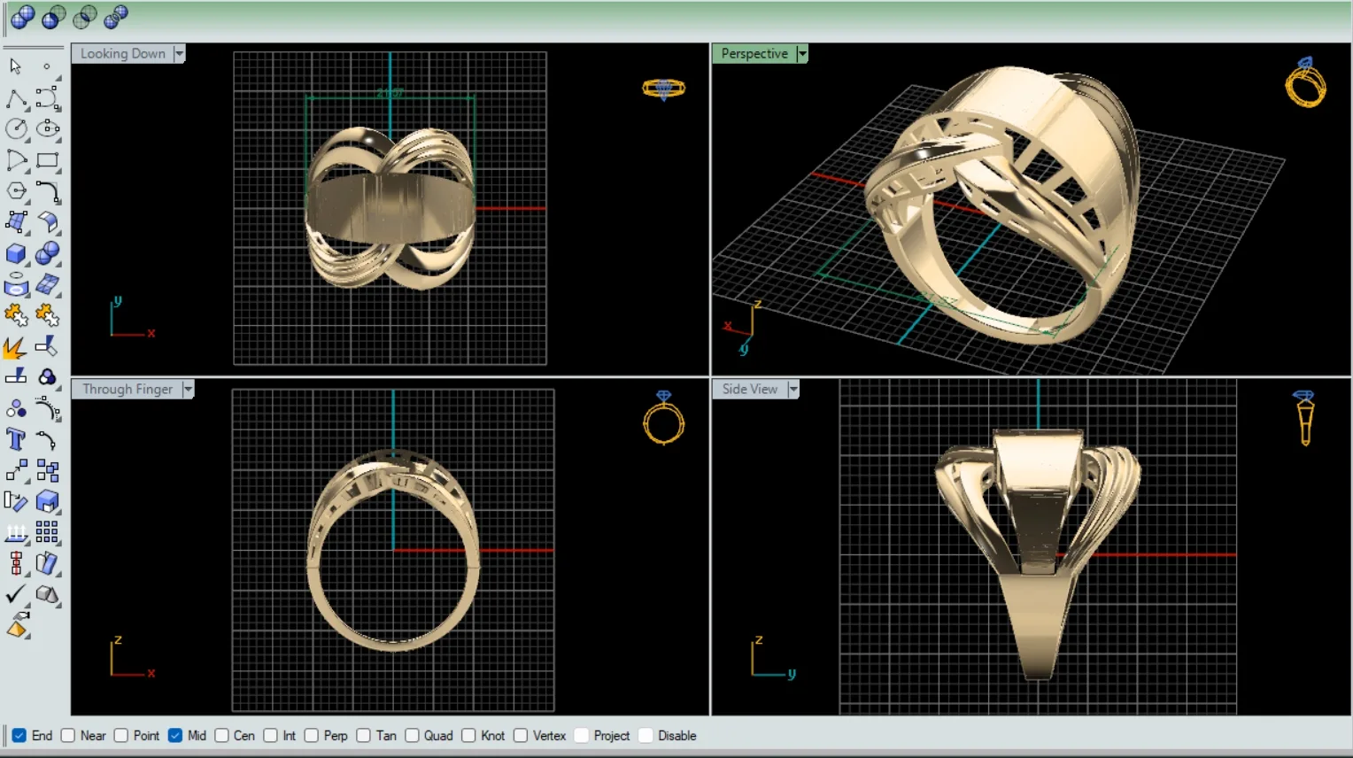Click the surface from corner points tool
Viewport: 1353px width, 758px height.
16,222
